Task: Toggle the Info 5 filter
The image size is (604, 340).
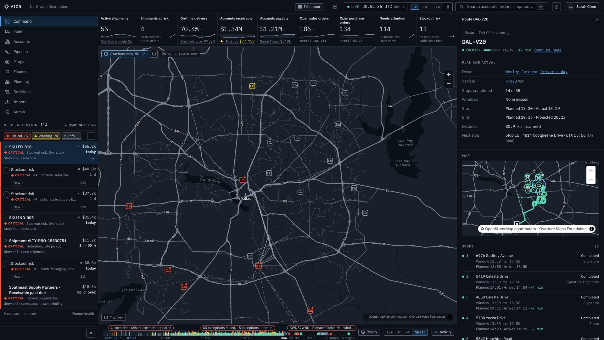Action: (x=71, y=136)
